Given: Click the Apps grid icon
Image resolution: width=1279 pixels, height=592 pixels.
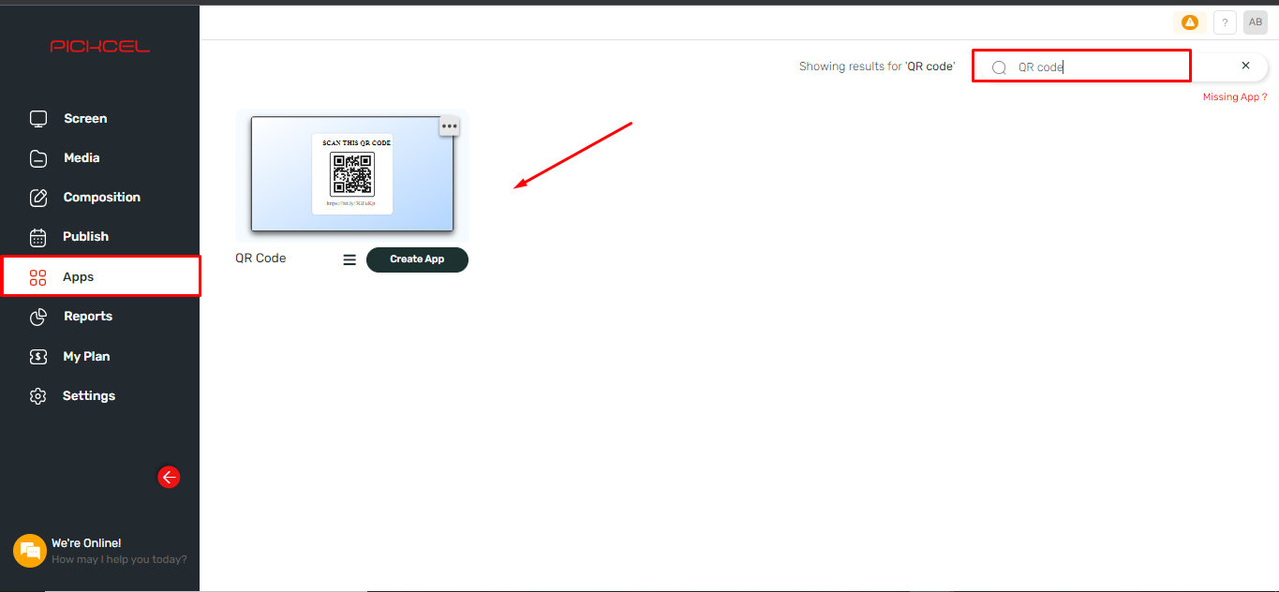Looking at the screenshot, I should click(x=38, y=277).
